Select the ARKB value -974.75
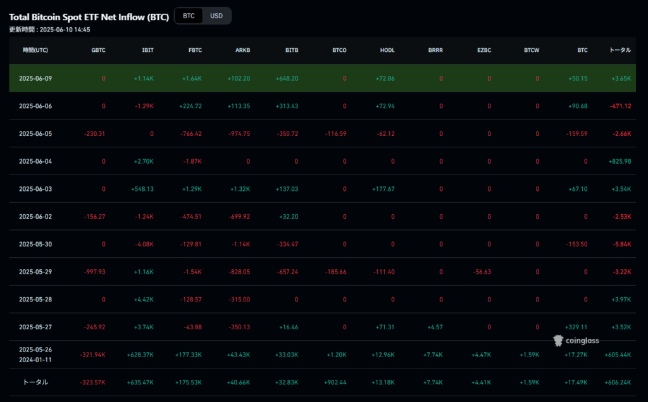This screenshot has width=648, height=402. click(x=239, y=134)
